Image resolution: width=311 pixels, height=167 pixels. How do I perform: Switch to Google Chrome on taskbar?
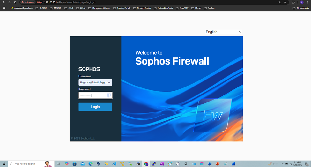(146, 164)
